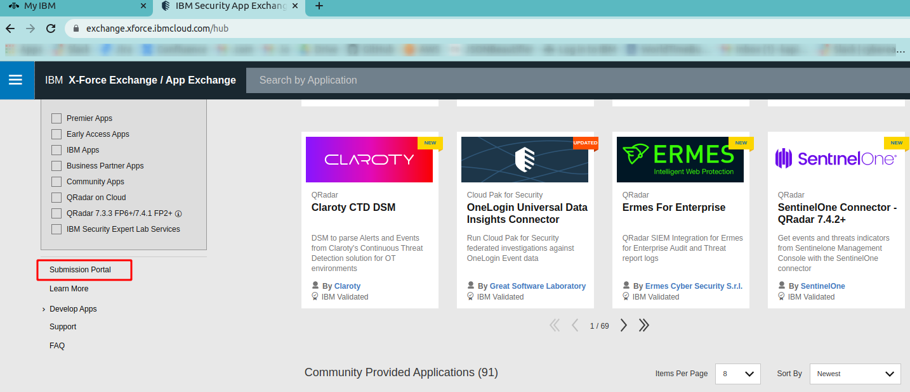Select the Community Apps checkbox

coord(56,182)
